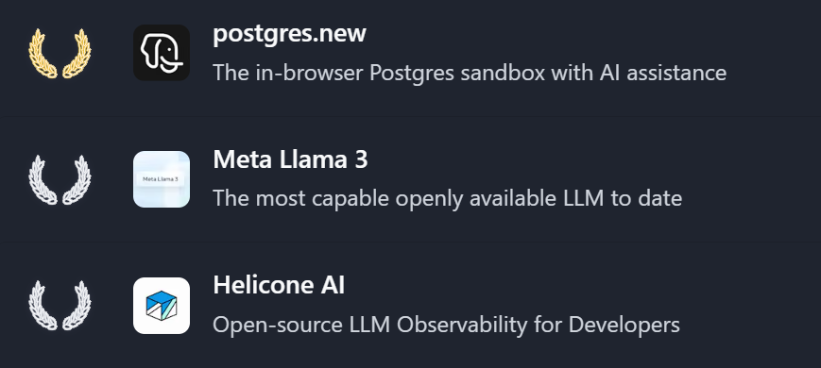Click the small 'Meta Llama 3' label inside the thumbnail

pos(161,179)
